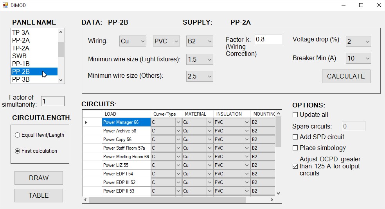Enable the Update all checkbox
This screenshot has width=385, height=209.
pyautogui.click(x=295, y=115)
